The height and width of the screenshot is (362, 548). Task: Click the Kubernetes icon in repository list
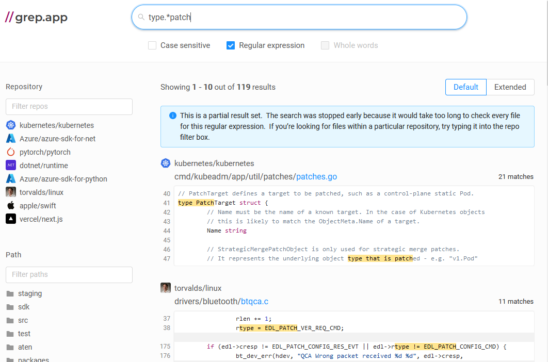tap(11, 125)
